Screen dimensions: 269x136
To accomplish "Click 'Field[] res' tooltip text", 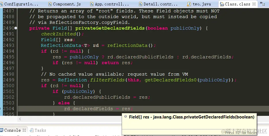I will (139, 117).
